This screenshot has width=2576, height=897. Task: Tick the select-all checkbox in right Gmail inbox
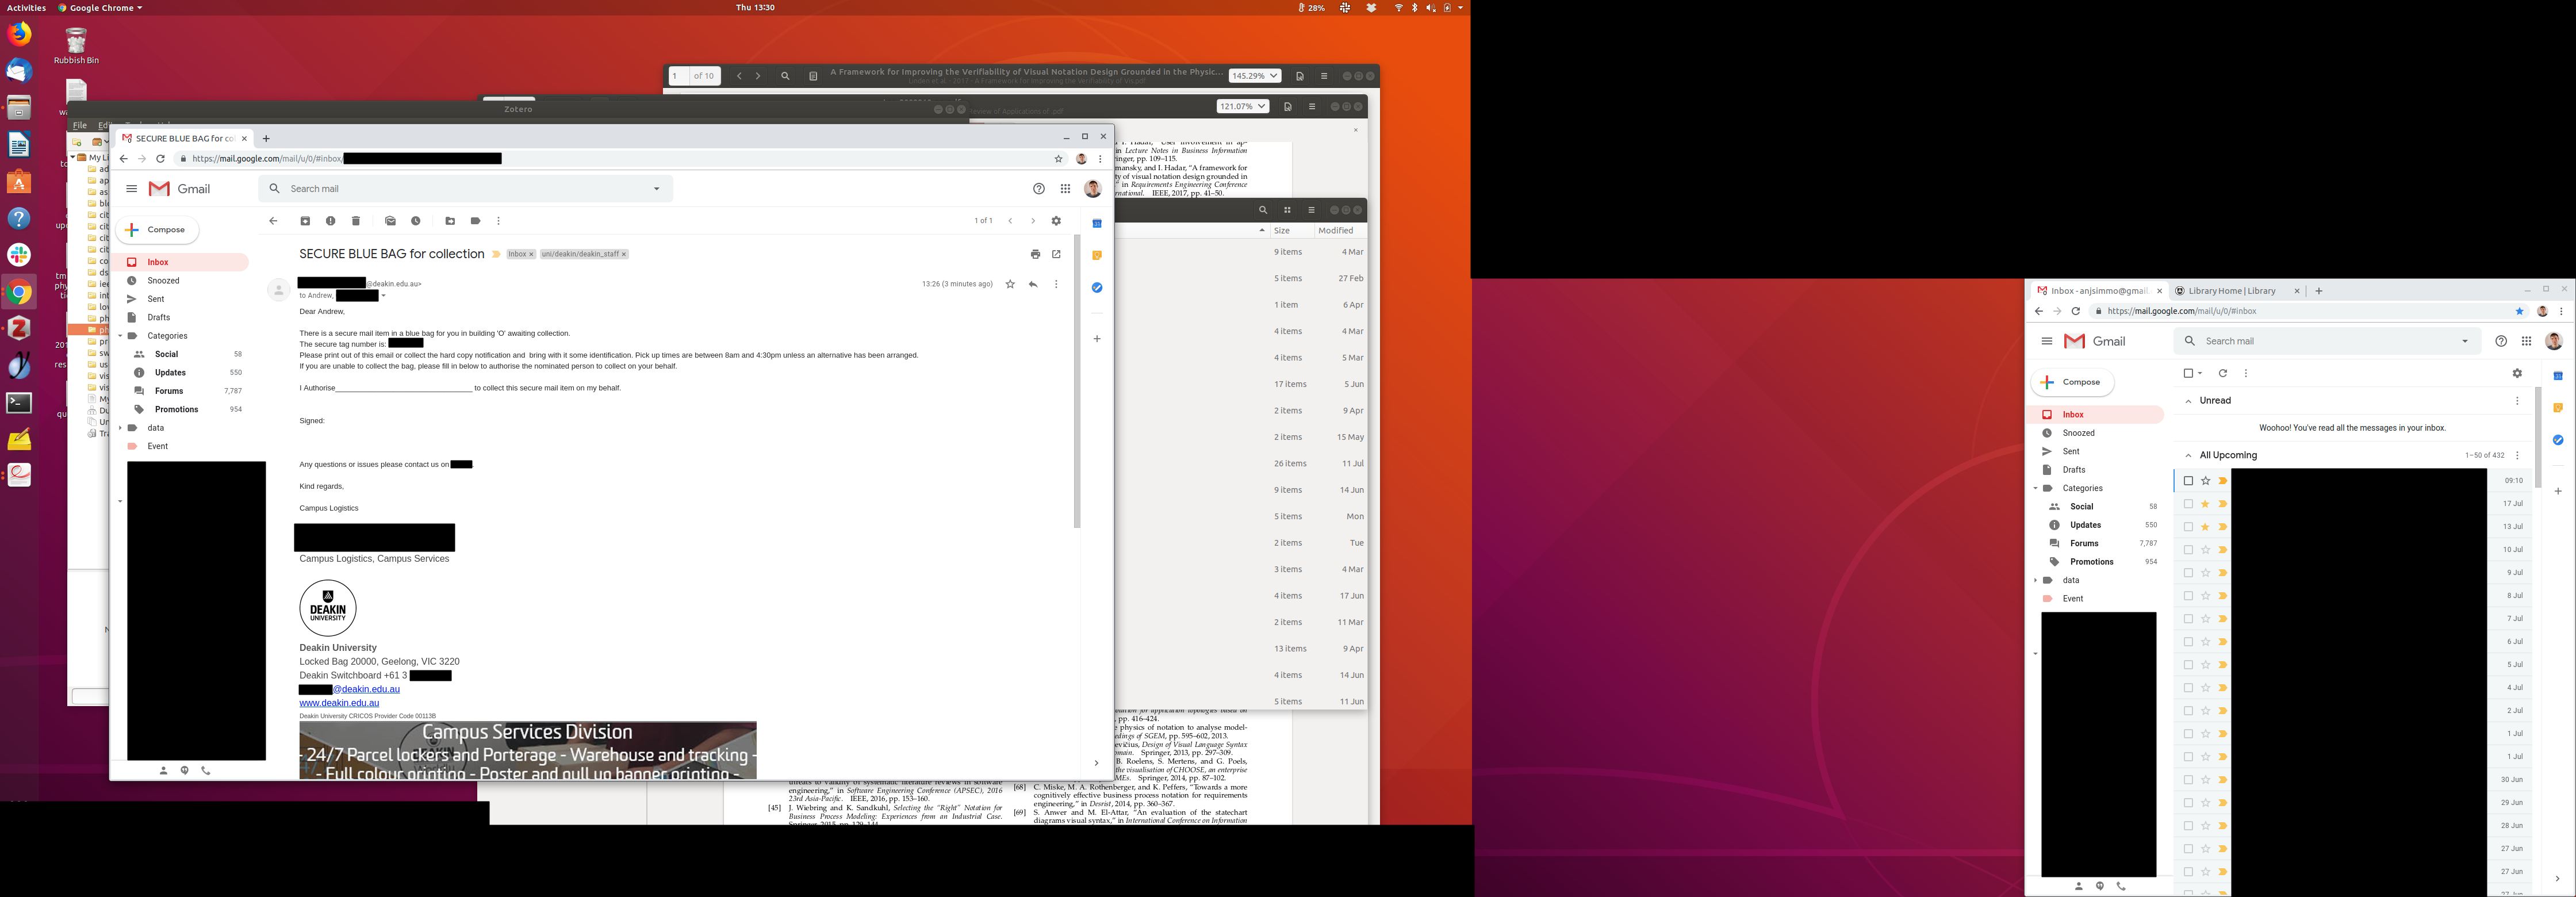coord(2188,373)
